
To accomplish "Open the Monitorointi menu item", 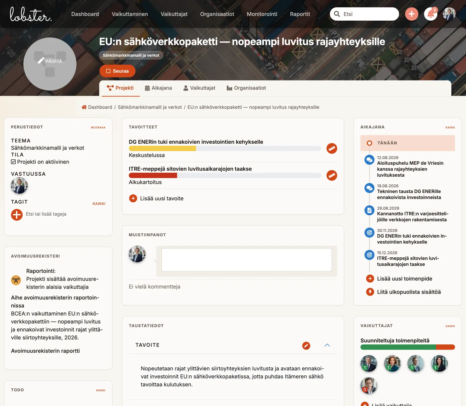I will point(262,14).
